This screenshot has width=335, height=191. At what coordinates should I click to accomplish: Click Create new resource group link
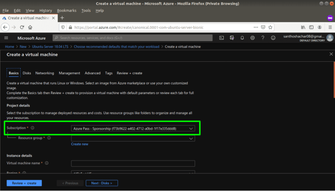[x=80, y=144]
